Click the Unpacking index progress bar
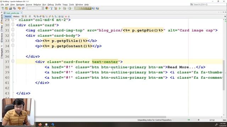 [x=184, y=120]
